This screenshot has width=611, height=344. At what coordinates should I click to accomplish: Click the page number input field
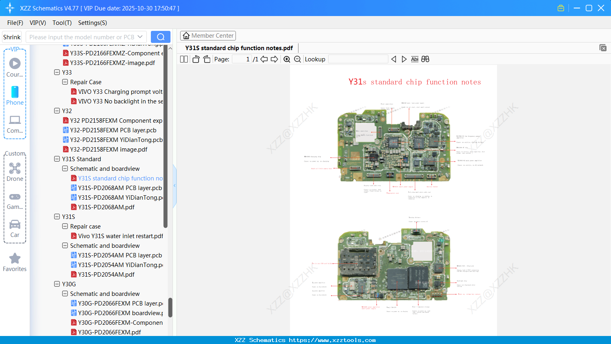[x=241, y=59]
